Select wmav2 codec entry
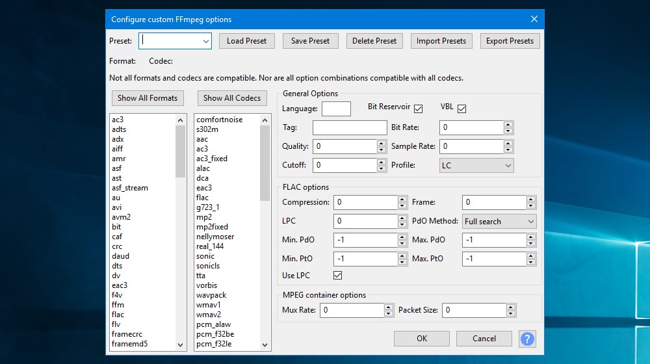The width and height of the screenshot is (650, 364). 209,315
